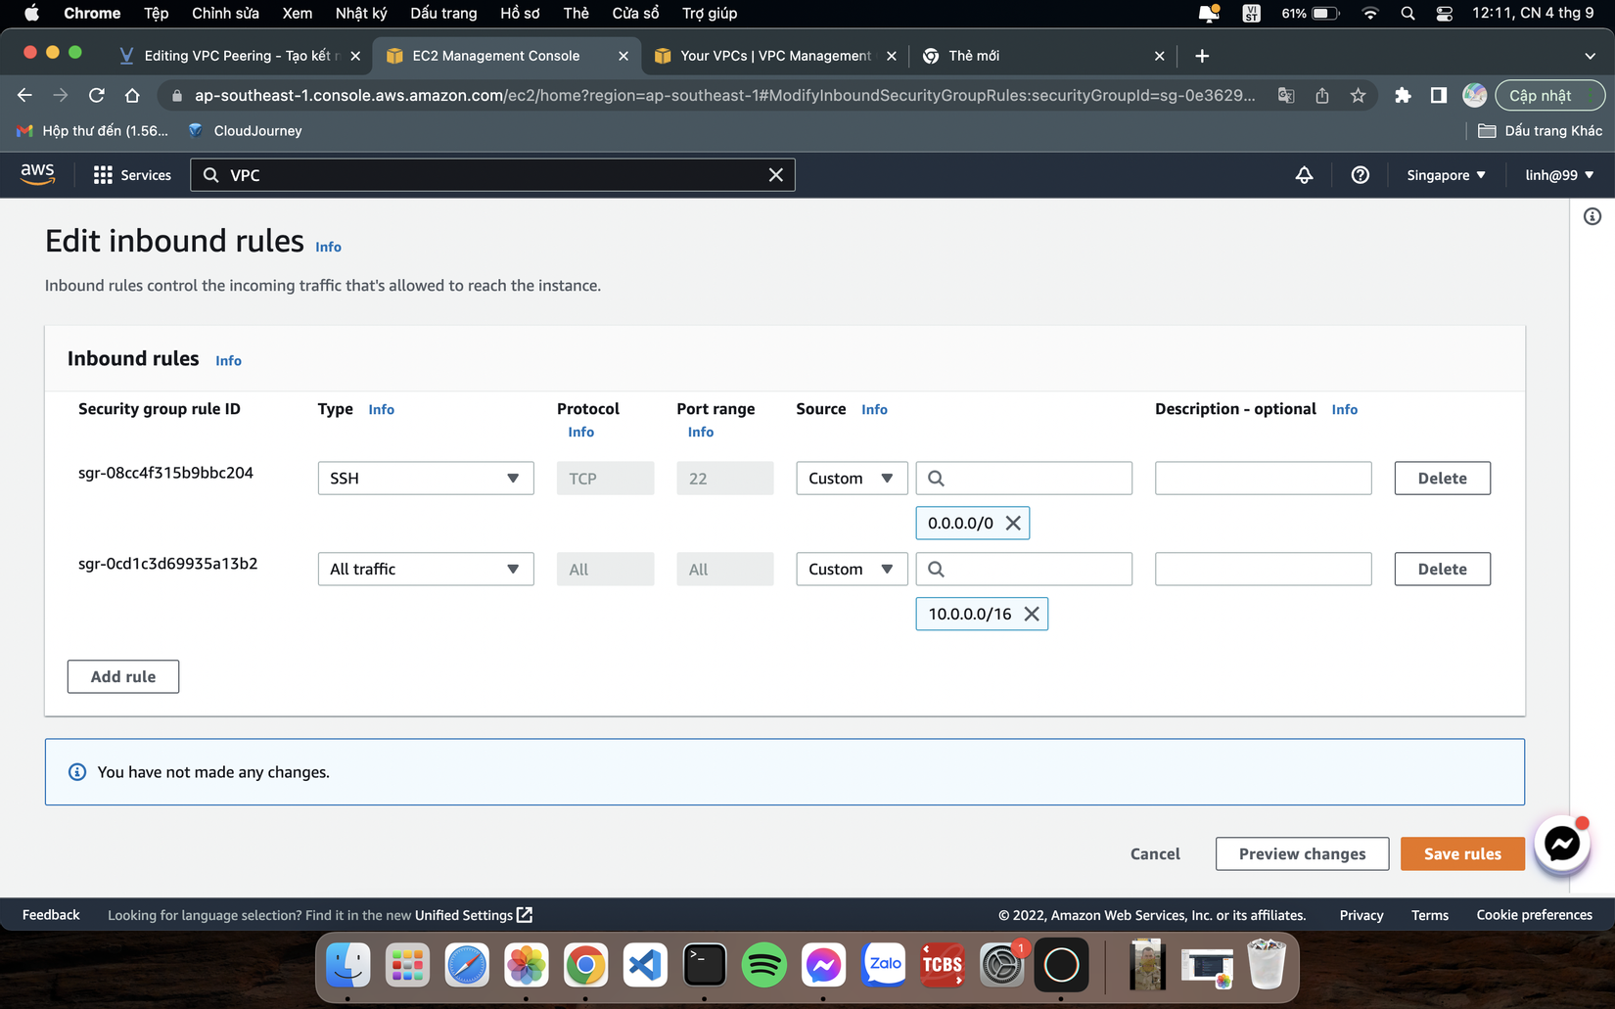Image resolution: width=1615 pixels, height=1009 pixels.
Task: Switch to the Thẻ mới tab
Action: (1043, 56)
